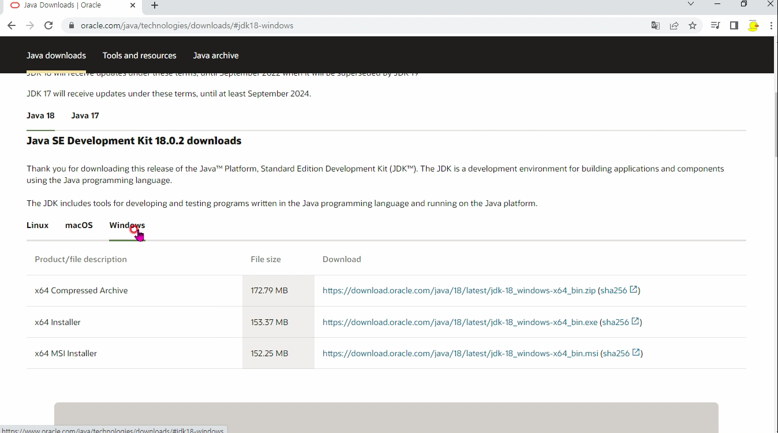
Task: Open sha256 link for exe installer
Action: (x=615, y=322)
